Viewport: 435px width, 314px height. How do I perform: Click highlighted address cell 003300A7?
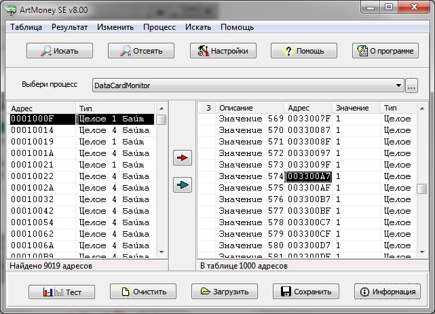click(309, 176)
